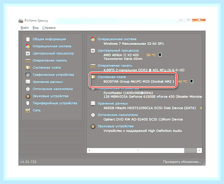Click the Сеть sidebar icon
Image resolution: width=224 pixels, height=184 pixels.
coord(28,110)
